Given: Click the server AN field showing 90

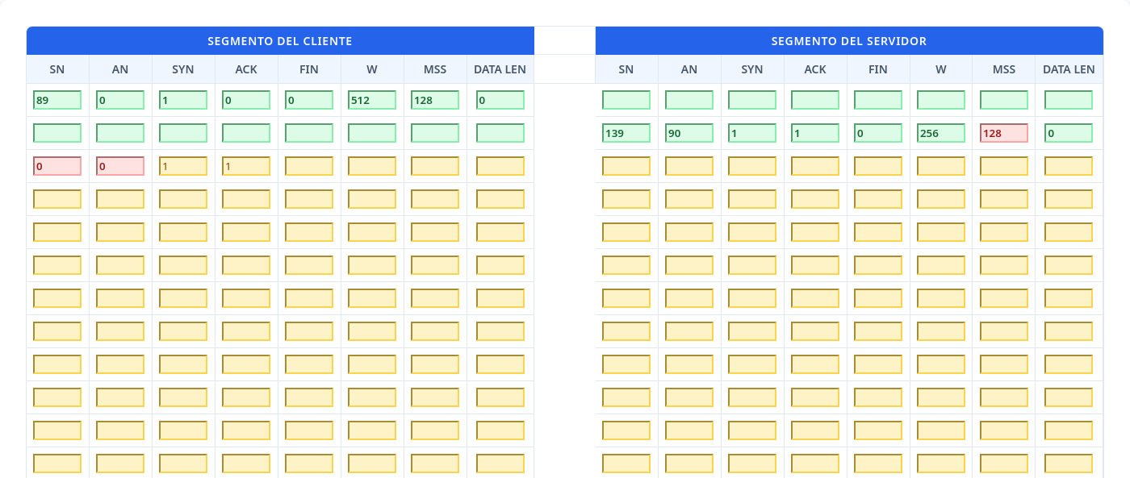Looking at the screenshot, I should (x=689, y=133).
